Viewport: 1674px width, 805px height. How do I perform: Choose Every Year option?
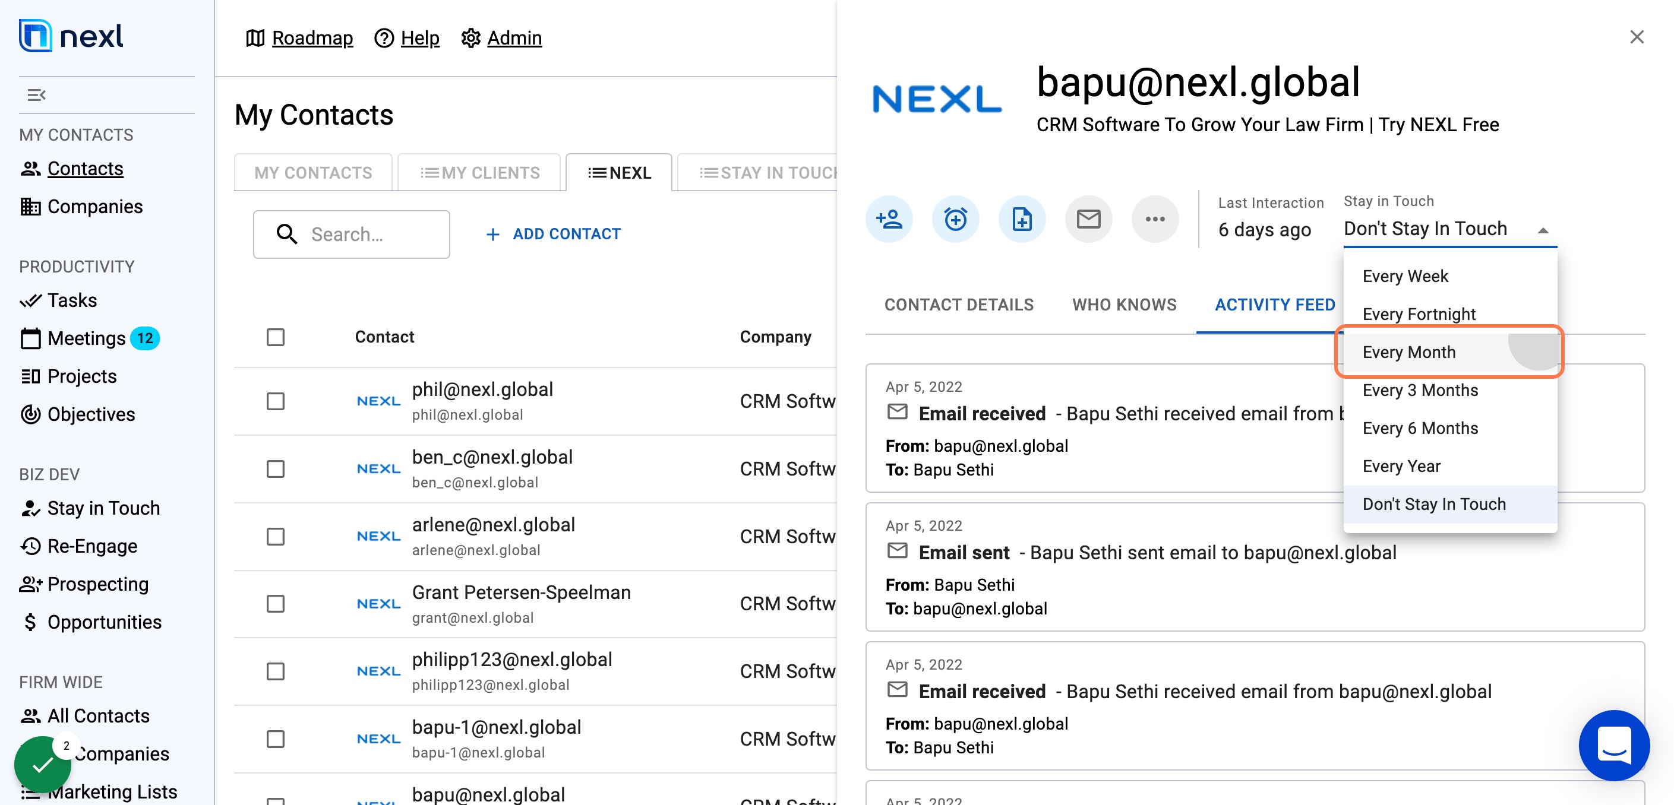point(1450,467)
